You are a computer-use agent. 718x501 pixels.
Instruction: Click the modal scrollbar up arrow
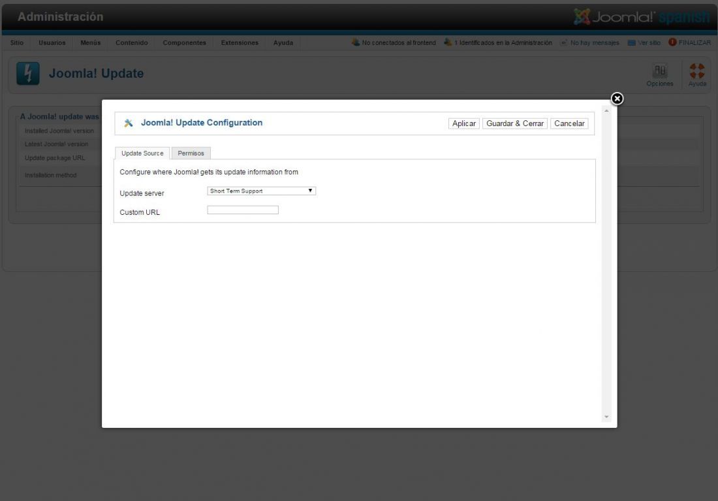pyautogui.click(x=606, y=111)
